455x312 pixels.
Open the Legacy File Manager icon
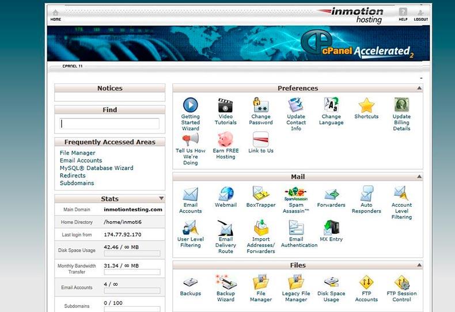click(x=295, y=282)
